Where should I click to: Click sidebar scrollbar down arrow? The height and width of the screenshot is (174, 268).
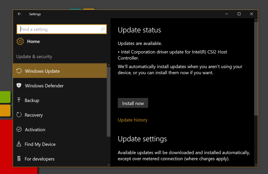109,165
